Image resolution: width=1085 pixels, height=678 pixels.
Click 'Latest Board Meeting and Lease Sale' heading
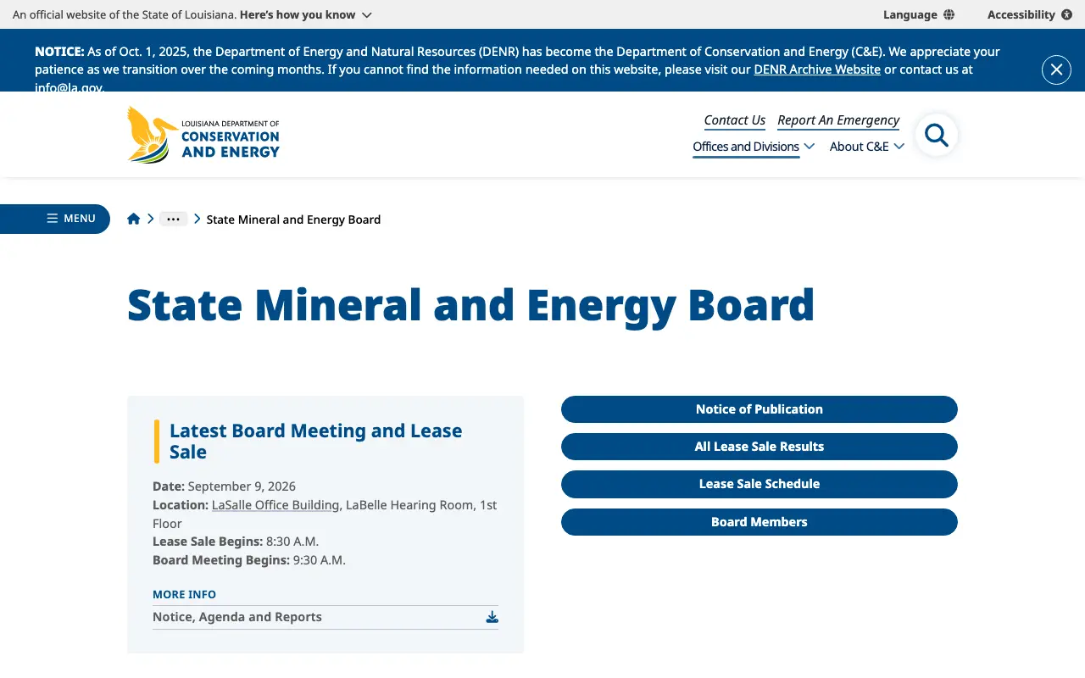coord(316,442)
